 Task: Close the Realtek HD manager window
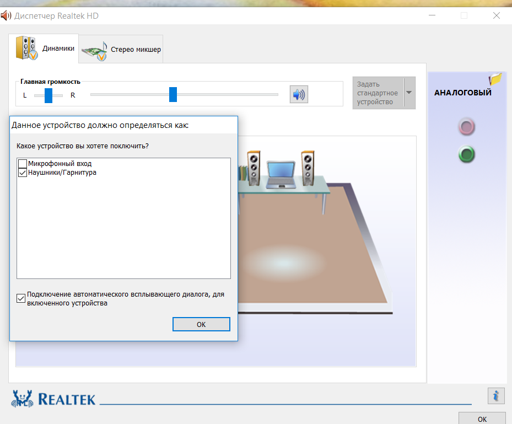point(497,15)
